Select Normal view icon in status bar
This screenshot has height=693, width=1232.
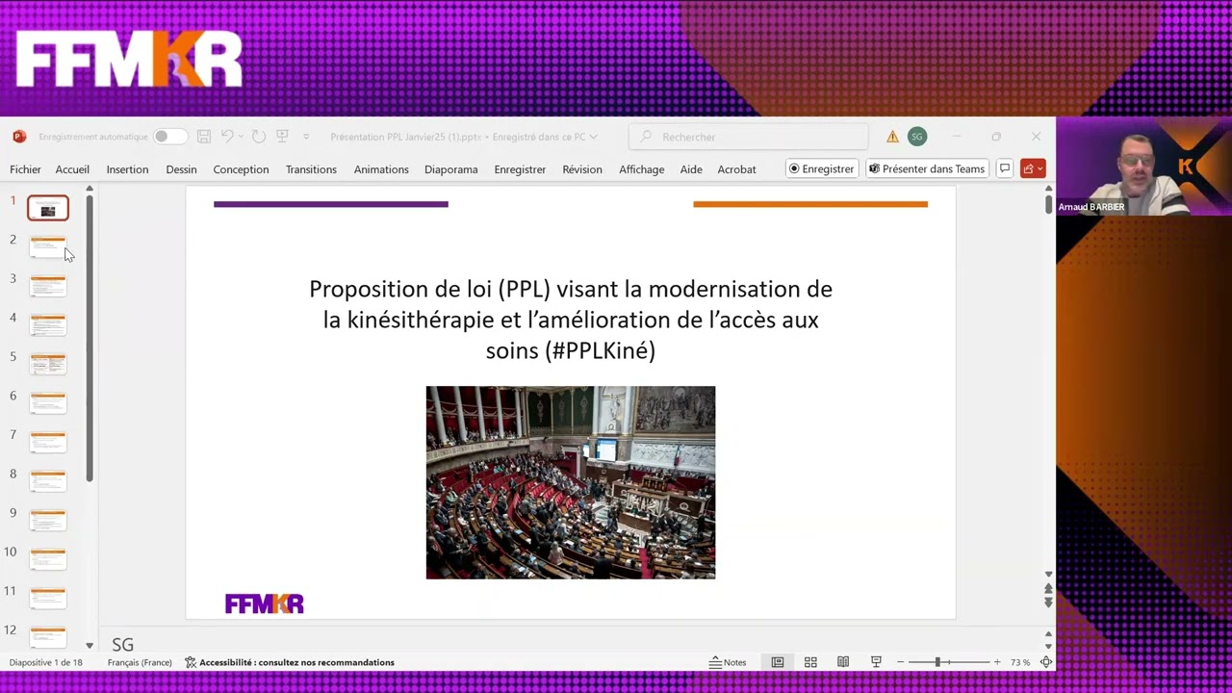[x=778, y=662]
